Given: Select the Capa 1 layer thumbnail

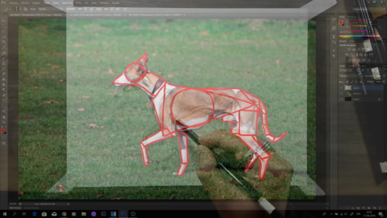Looking at the screenshot, I should 348,88.
